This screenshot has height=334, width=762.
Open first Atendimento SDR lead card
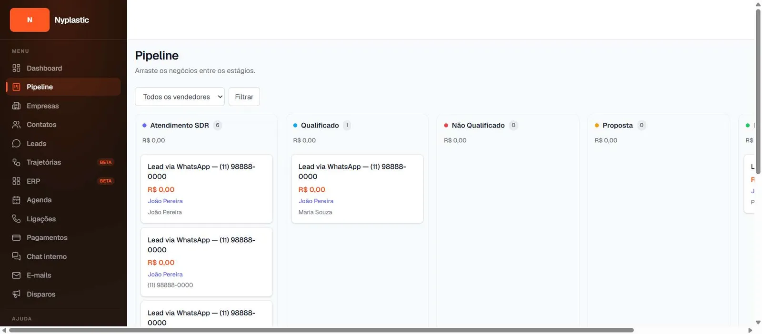coord(206,189)
